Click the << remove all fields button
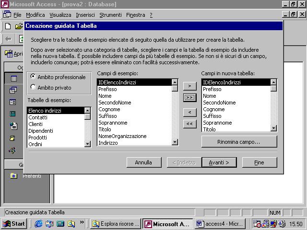 pos(189,124)
